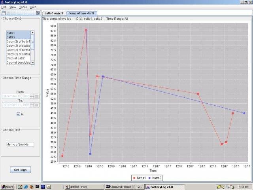The height and width of the screenshot is (190, 253).
Task: Click the Choose Title text field
Action: point(20,144)
